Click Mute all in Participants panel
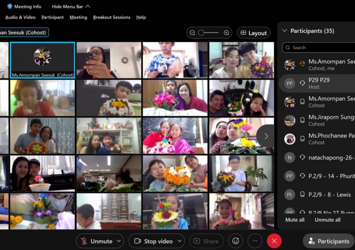 click(295, 219)
